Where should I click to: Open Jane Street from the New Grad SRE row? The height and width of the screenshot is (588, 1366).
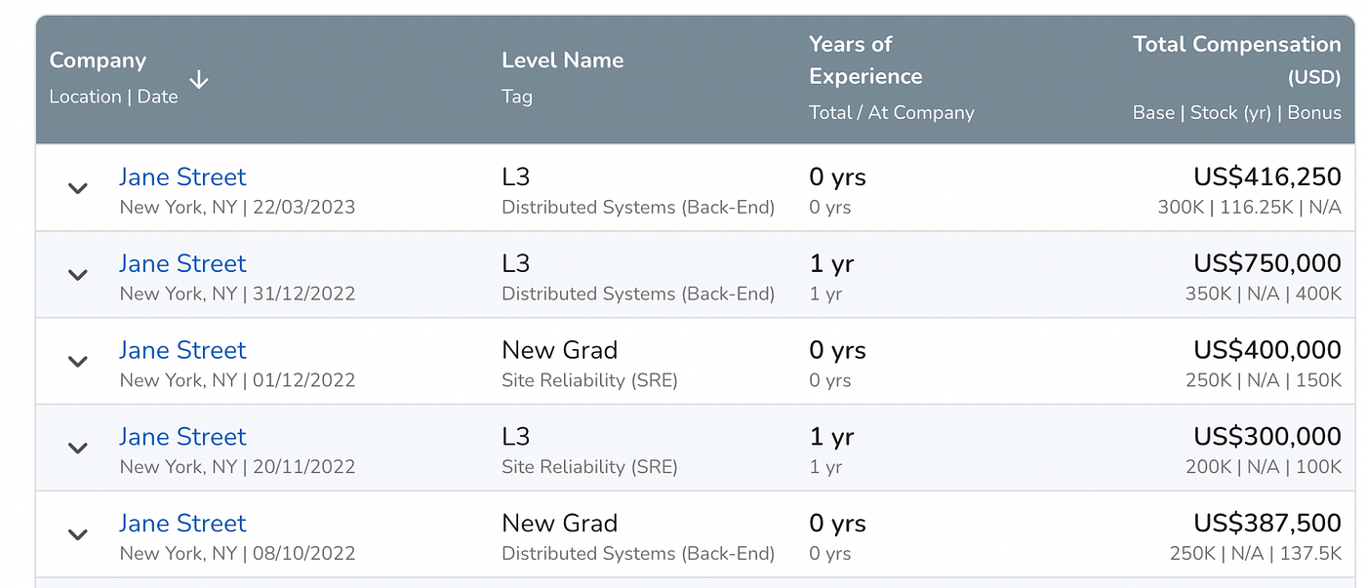(x=181, y=349)
